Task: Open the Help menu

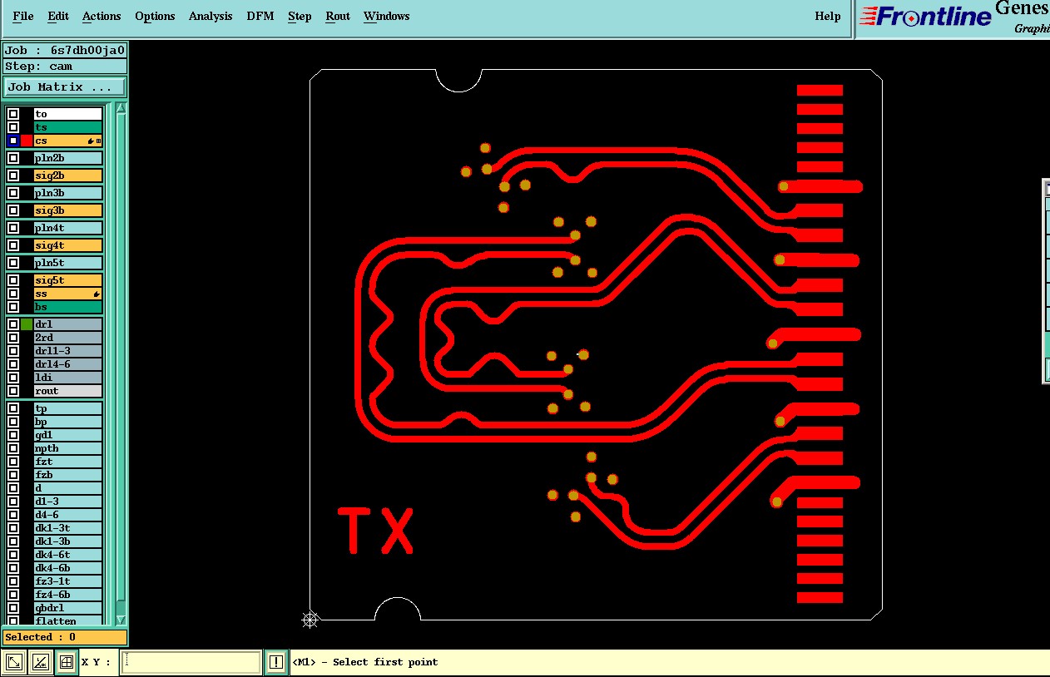Action: click(x=828, y=16)
